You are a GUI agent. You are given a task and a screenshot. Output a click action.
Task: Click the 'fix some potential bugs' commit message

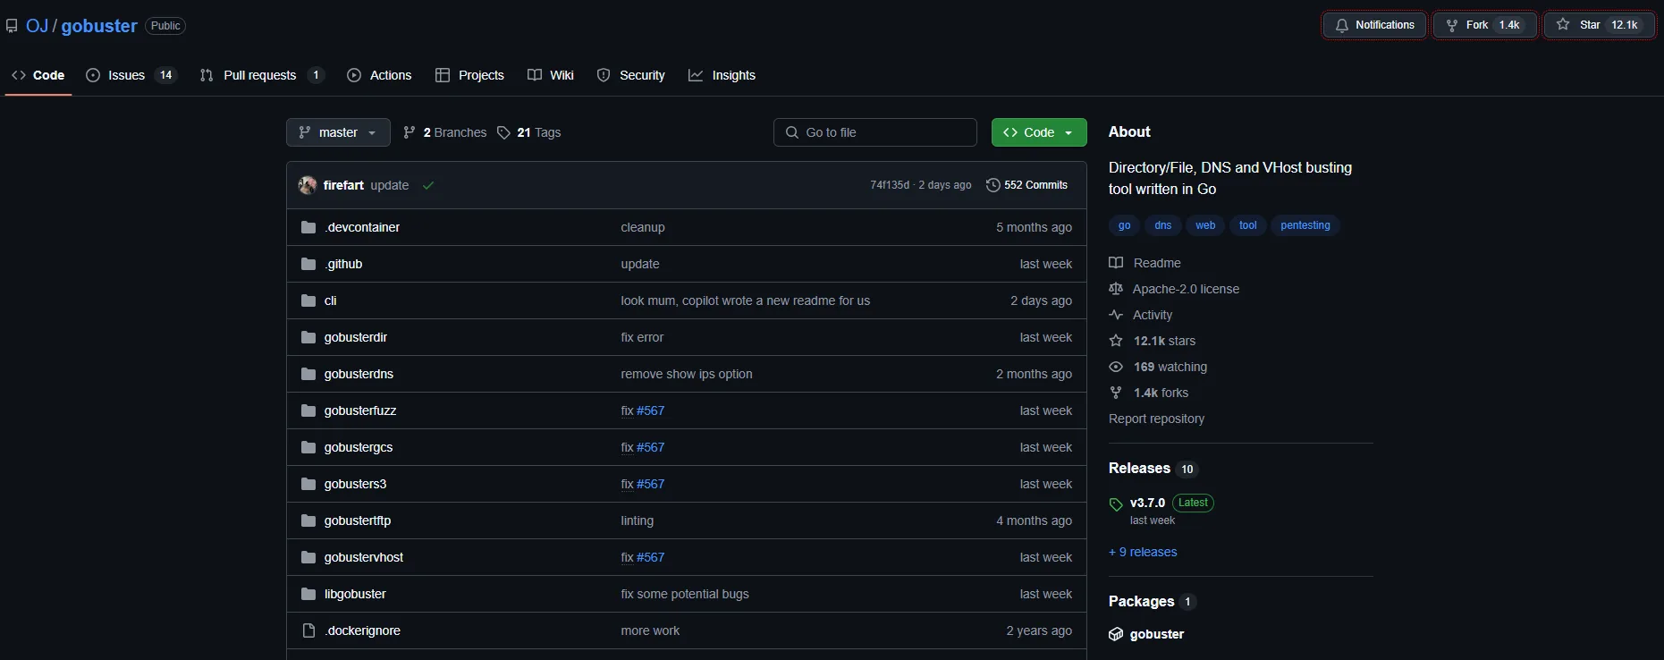coord(685,594)
